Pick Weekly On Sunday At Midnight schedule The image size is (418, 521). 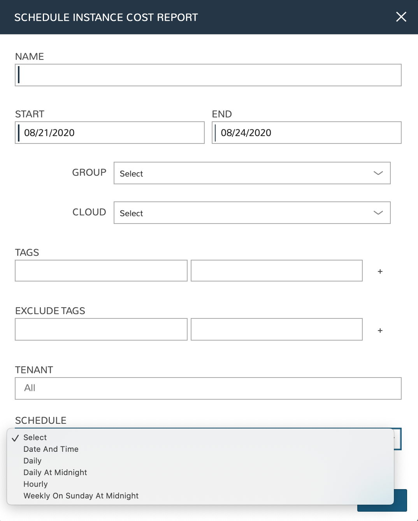click(x=81, y=495)
